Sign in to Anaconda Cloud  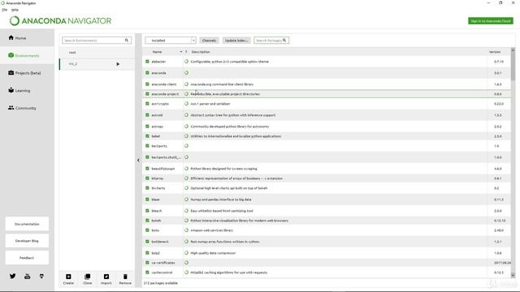[x=491, y=21]
